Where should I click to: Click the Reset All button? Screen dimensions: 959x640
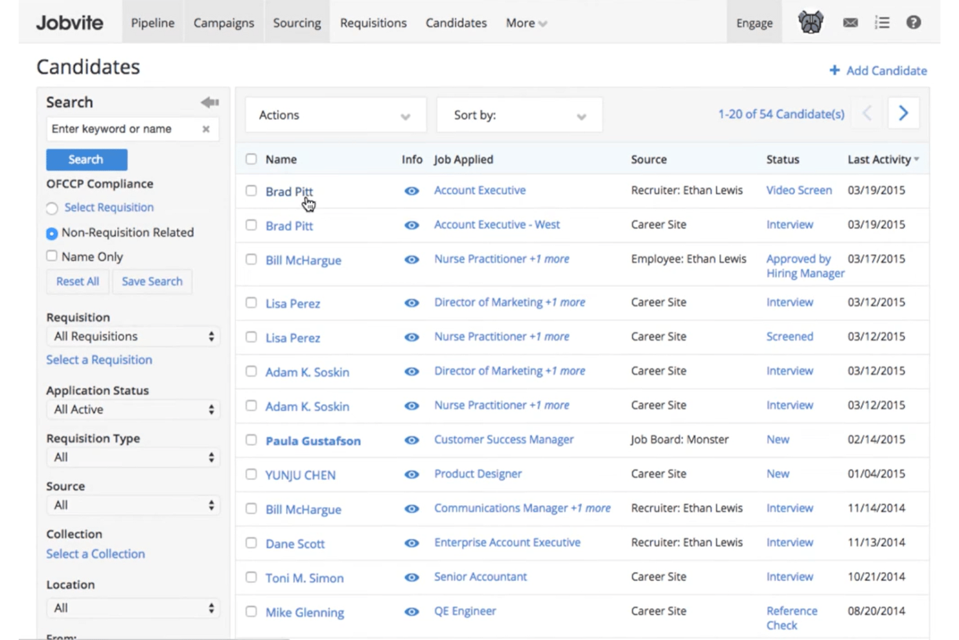click(78, 281)
